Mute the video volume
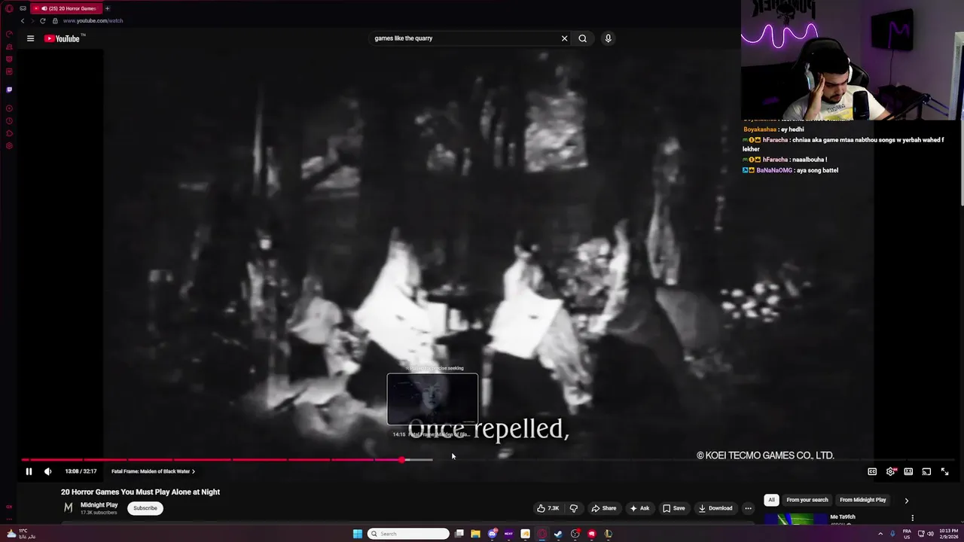 [x=47, y=471]
